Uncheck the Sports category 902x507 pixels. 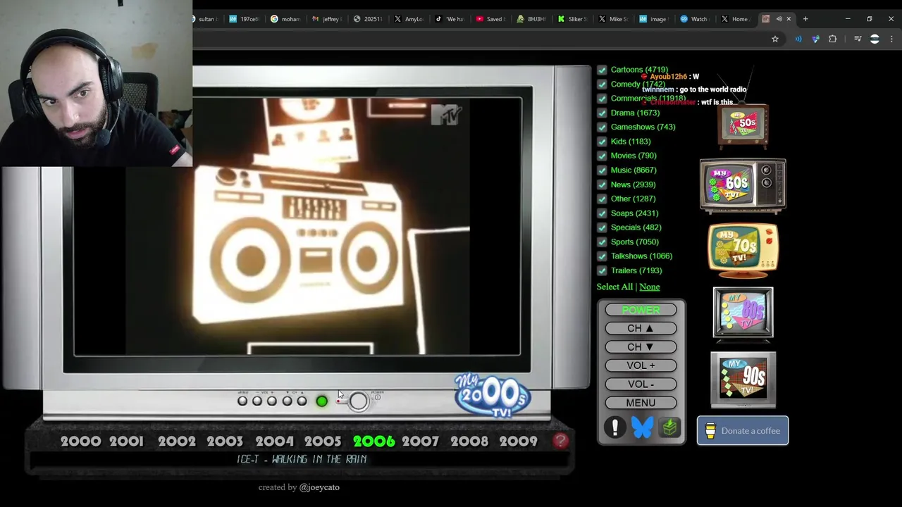point(602,242)
